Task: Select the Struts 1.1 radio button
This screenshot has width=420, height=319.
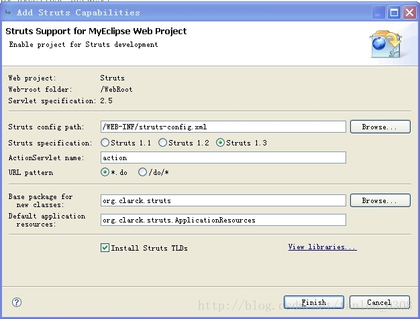Action: 105,143
